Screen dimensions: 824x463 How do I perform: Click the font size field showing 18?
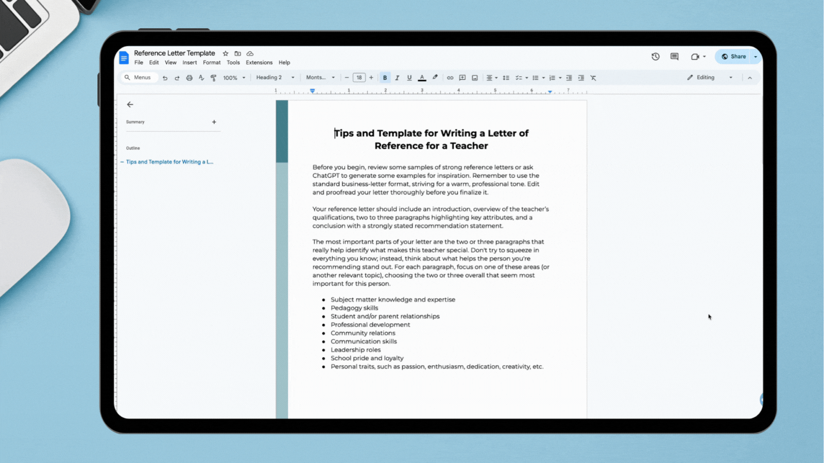click(359, 78)
